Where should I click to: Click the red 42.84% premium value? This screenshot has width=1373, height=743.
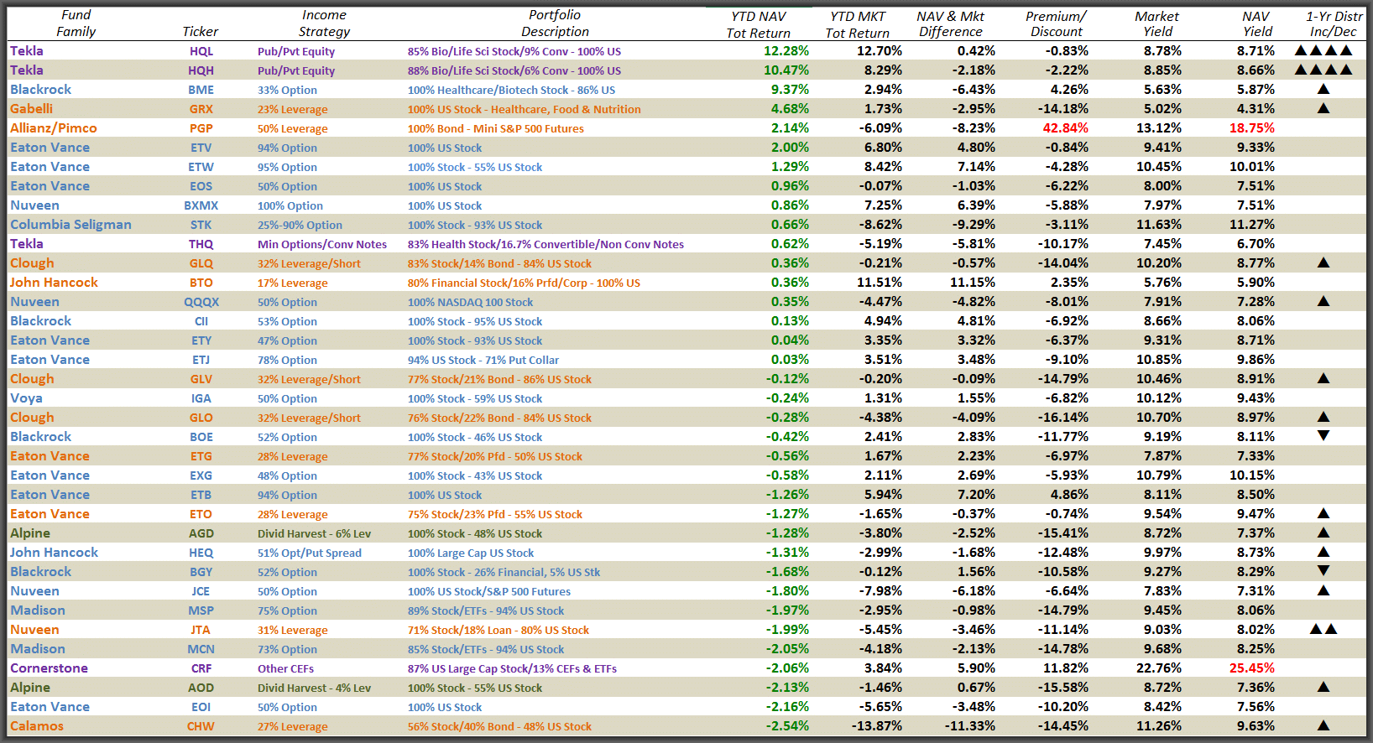tap(1065, 128)
